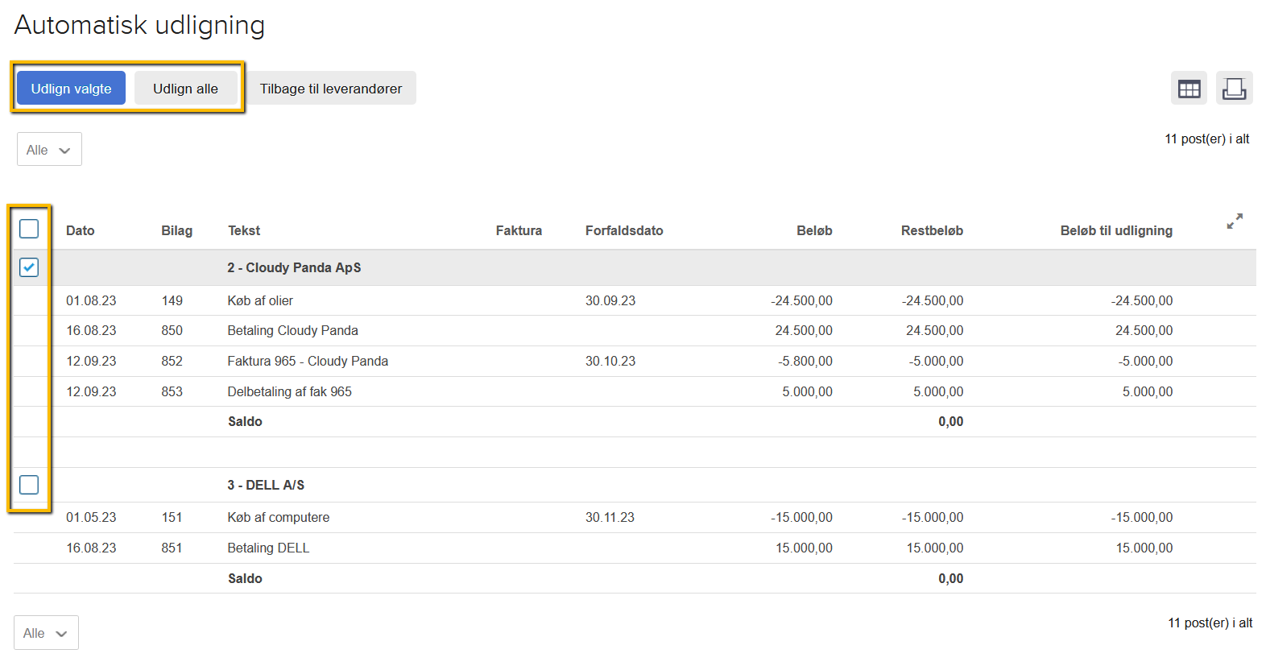Sort by the Bilag column header
Image resolution: width=1266 pixels, height=666 pixels.
pos(176,231)
